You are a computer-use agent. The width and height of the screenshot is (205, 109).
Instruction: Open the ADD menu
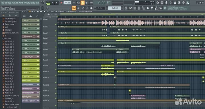pos(10,3)
